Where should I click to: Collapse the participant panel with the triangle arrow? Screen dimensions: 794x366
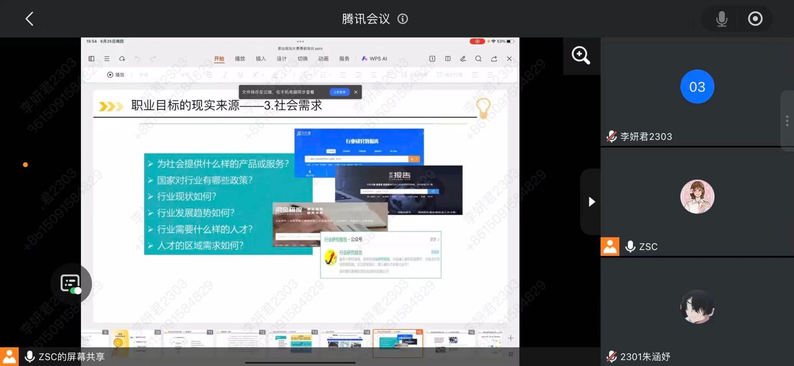coord(591,202)
